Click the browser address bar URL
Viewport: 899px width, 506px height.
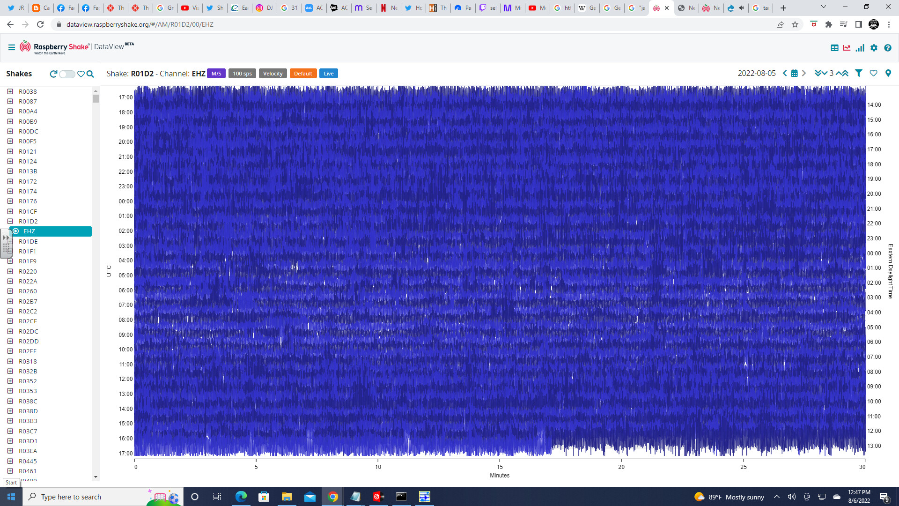(140, 24)
